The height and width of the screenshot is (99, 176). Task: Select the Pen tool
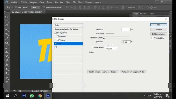[7, 78]
